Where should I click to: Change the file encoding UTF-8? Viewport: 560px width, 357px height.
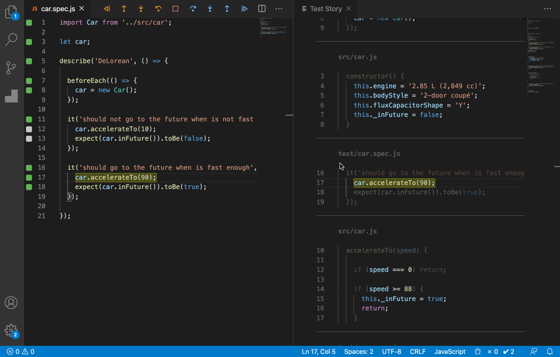(x=392, y=352)
